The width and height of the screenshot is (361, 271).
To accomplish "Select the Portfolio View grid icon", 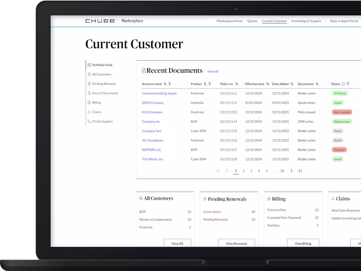I will point(89,65).
